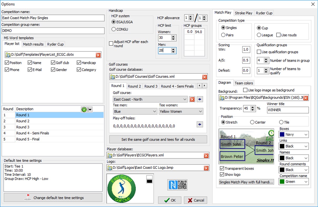318x207 pixels.
Task: Click the Competition name input field
Action: tap(53, 18)
